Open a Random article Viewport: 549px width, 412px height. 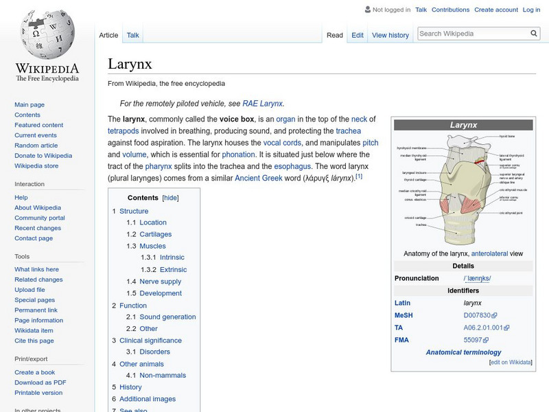(36, 145)
